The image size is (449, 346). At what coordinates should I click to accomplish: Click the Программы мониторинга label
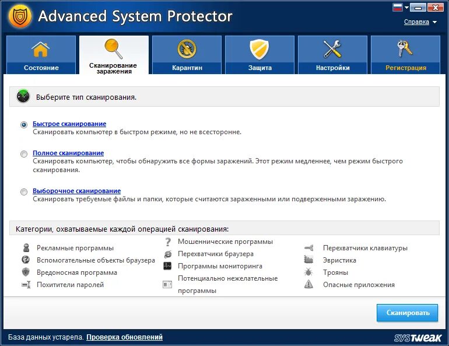click(x=220, y=267)
